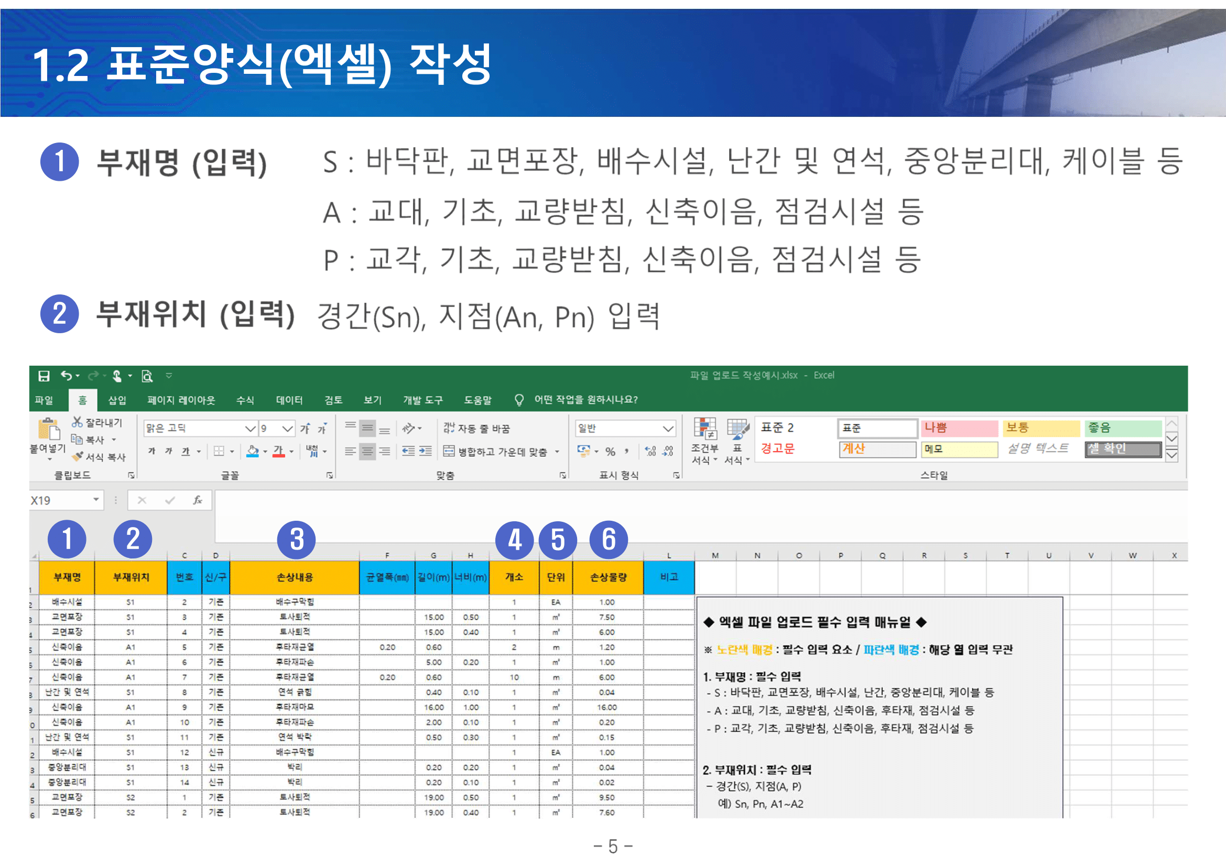Apply the 보통 (Neutral) cell style
The height and width of the screenshot is (866, 1226).
(1041, 428)
